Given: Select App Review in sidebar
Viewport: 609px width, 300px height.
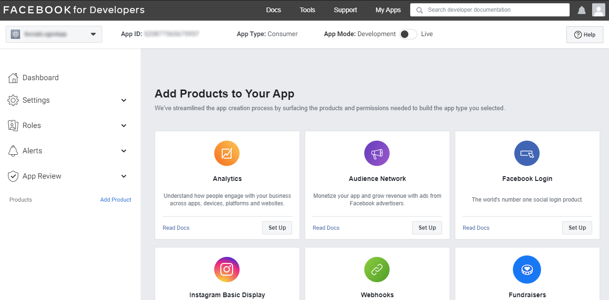Looking at the screenshot, I should (42, 176).
